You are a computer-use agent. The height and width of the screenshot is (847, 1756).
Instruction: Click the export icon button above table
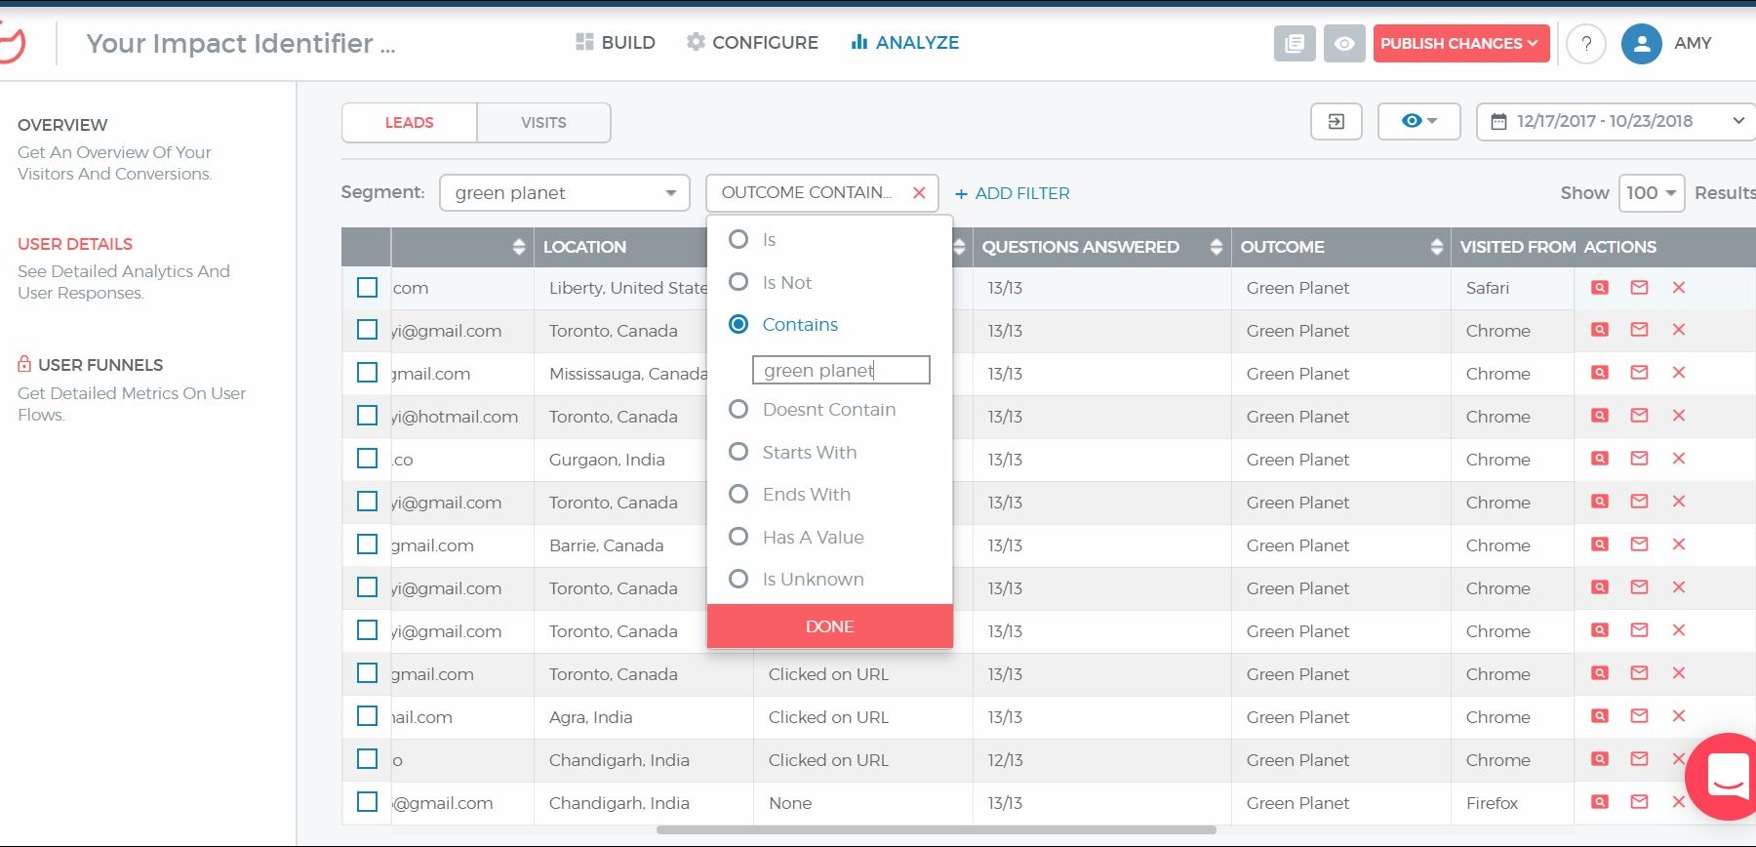pos(1336,122)
